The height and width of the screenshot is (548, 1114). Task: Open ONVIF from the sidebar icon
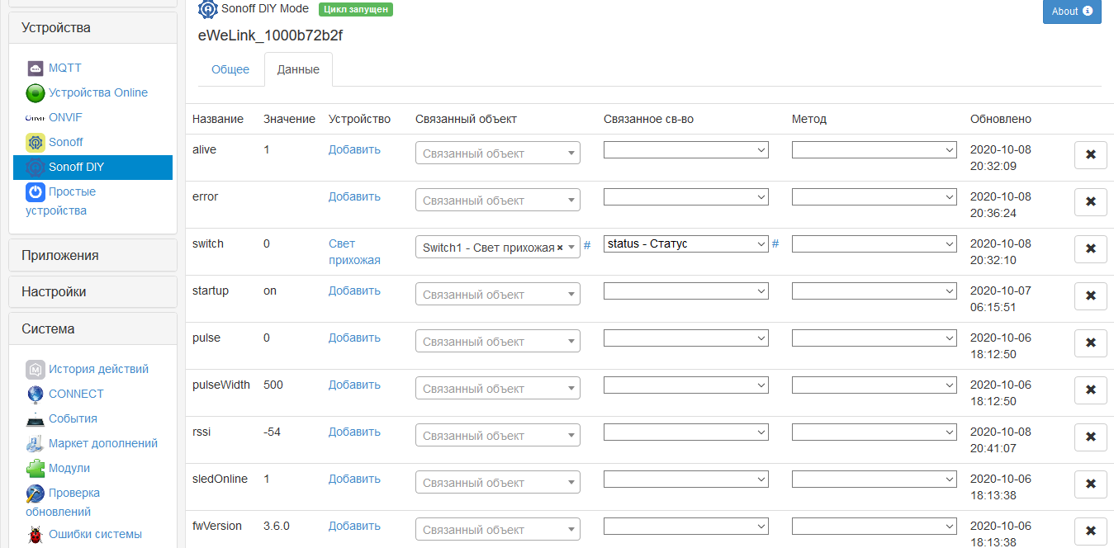35,117
